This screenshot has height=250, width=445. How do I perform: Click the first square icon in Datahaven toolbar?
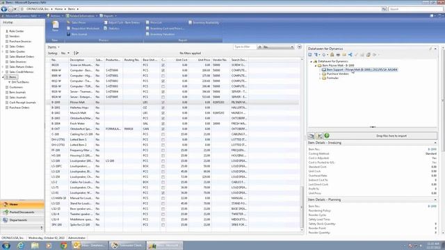pos(310,55)
